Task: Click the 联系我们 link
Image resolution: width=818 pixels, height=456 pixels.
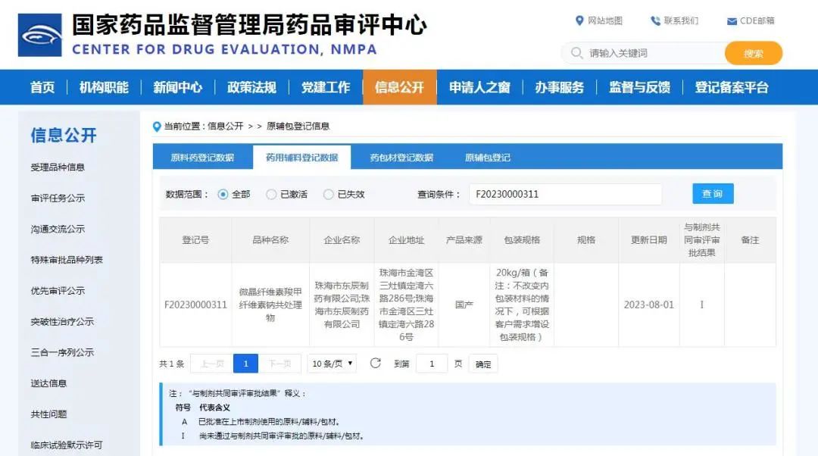Action: coord(681,21)
